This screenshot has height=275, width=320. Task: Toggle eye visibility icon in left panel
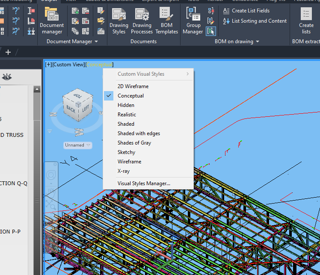pyautogui.click(x=7, y=77)
